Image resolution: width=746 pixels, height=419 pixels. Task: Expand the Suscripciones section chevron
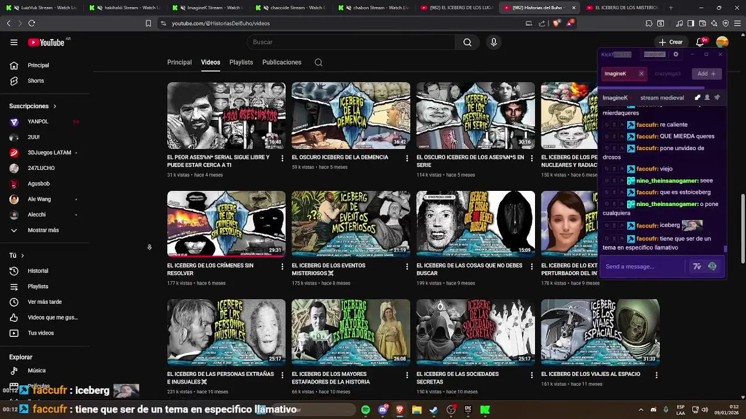[x=55, y=106]
